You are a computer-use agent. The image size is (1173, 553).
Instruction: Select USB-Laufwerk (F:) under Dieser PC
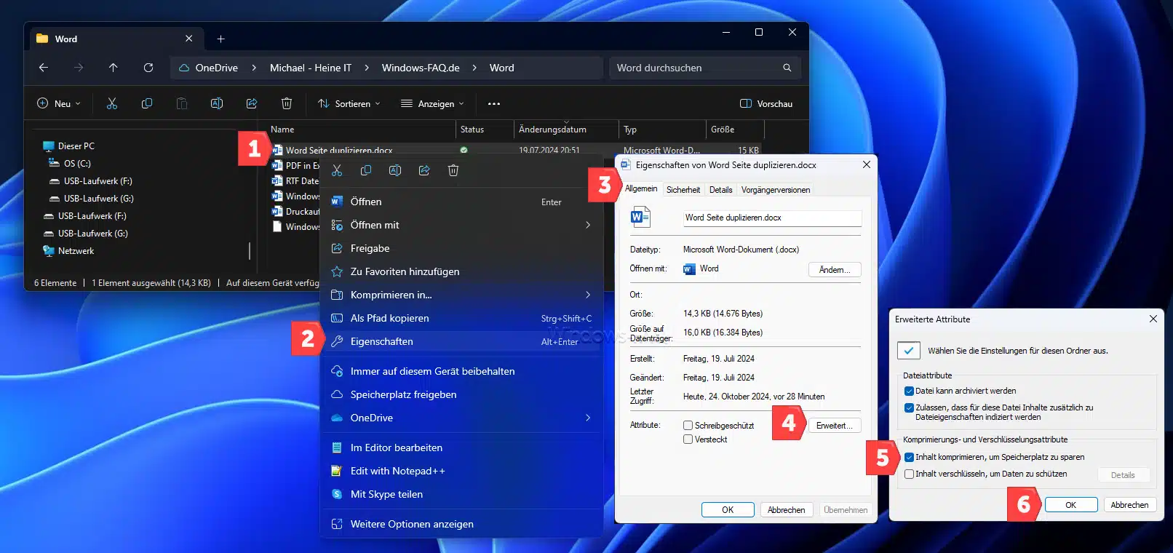pyautogui.click(x=98, y=181)
